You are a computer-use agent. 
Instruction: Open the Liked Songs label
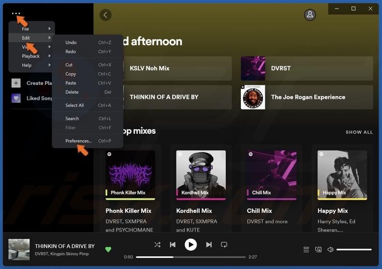point(39,98)
